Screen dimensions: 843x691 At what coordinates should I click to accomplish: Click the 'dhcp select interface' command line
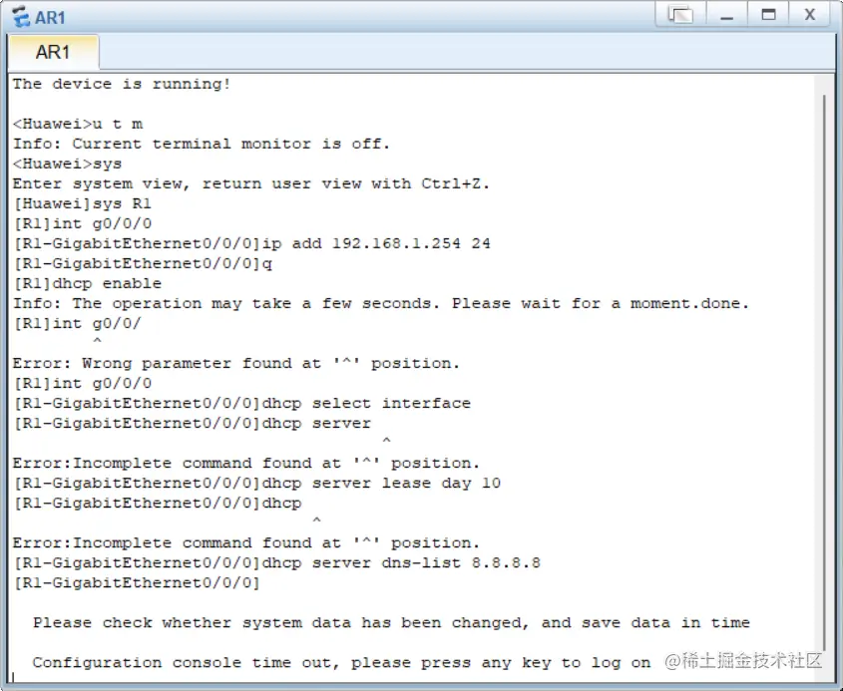coord(242,403)
